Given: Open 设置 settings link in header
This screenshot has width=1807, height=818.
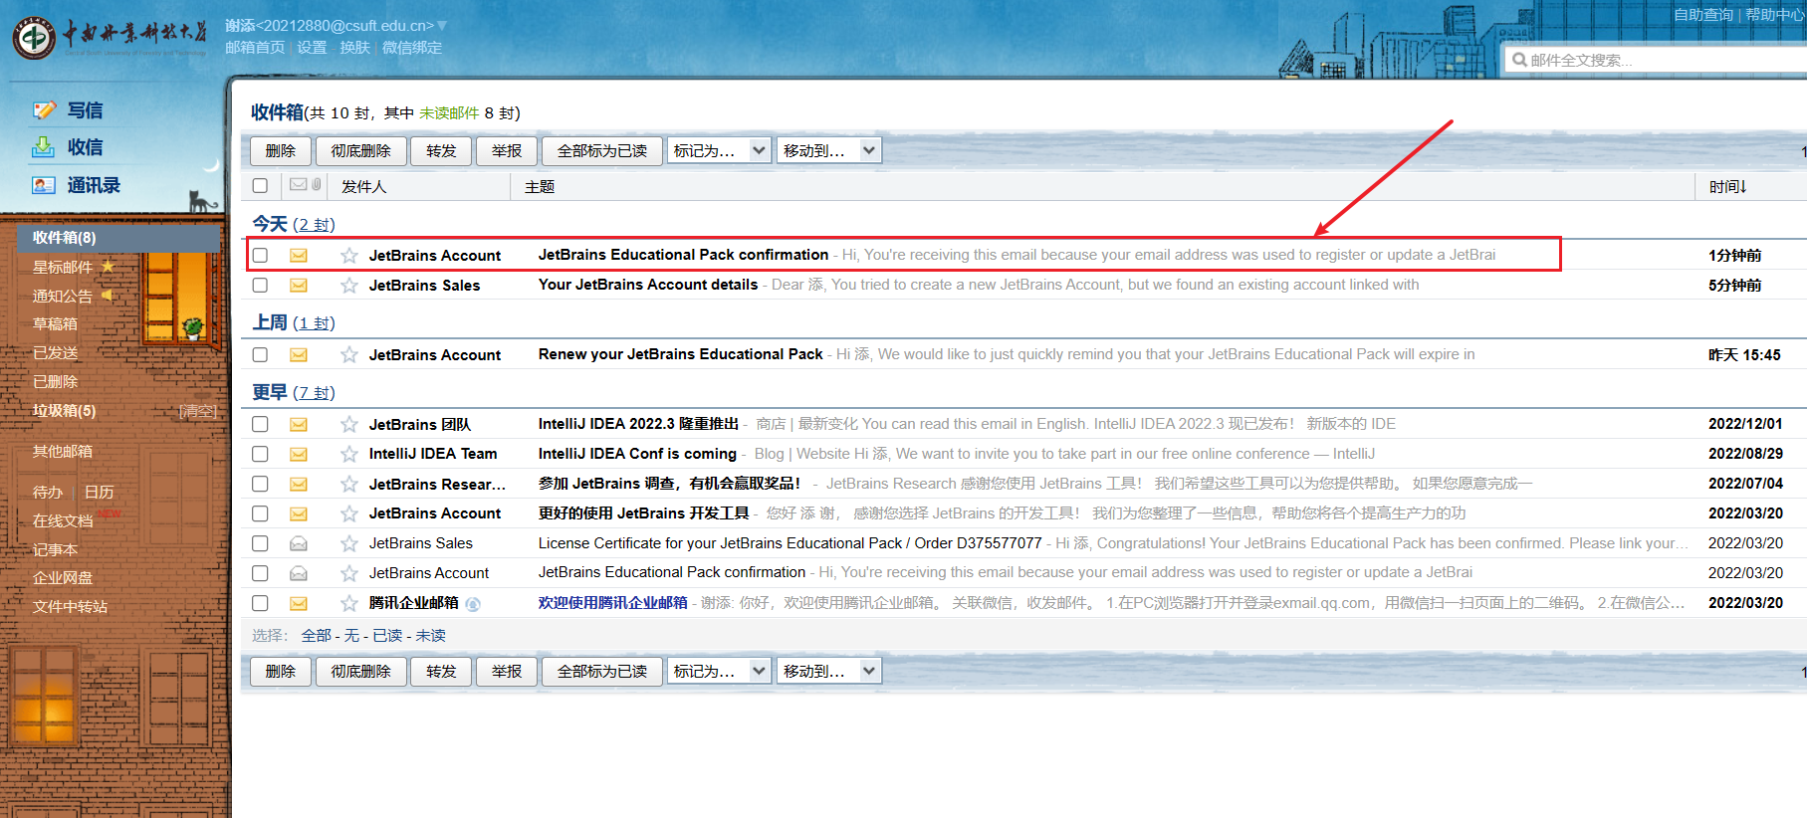Looking at the screenshot, I should pyautogui.click(x=312, y=48).
